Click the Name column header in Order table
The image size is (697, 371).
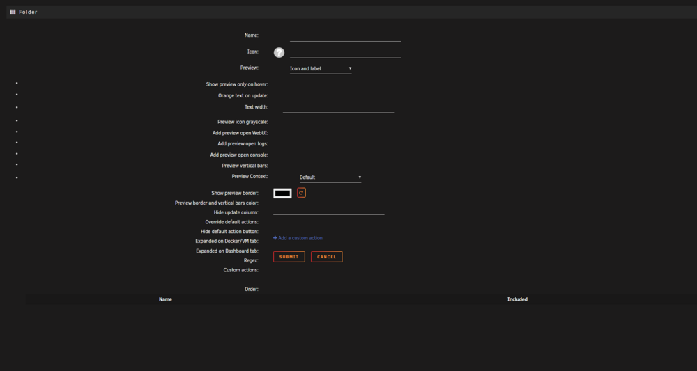click(165, 299)
